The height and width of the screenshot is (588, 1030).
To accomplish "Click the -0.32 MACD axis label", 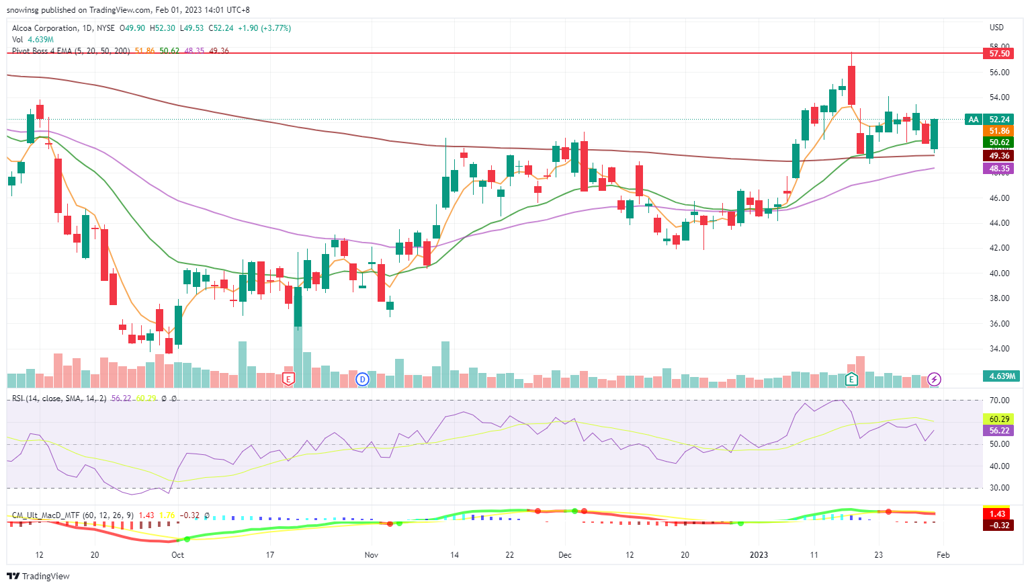I will [x=998, y=526].
